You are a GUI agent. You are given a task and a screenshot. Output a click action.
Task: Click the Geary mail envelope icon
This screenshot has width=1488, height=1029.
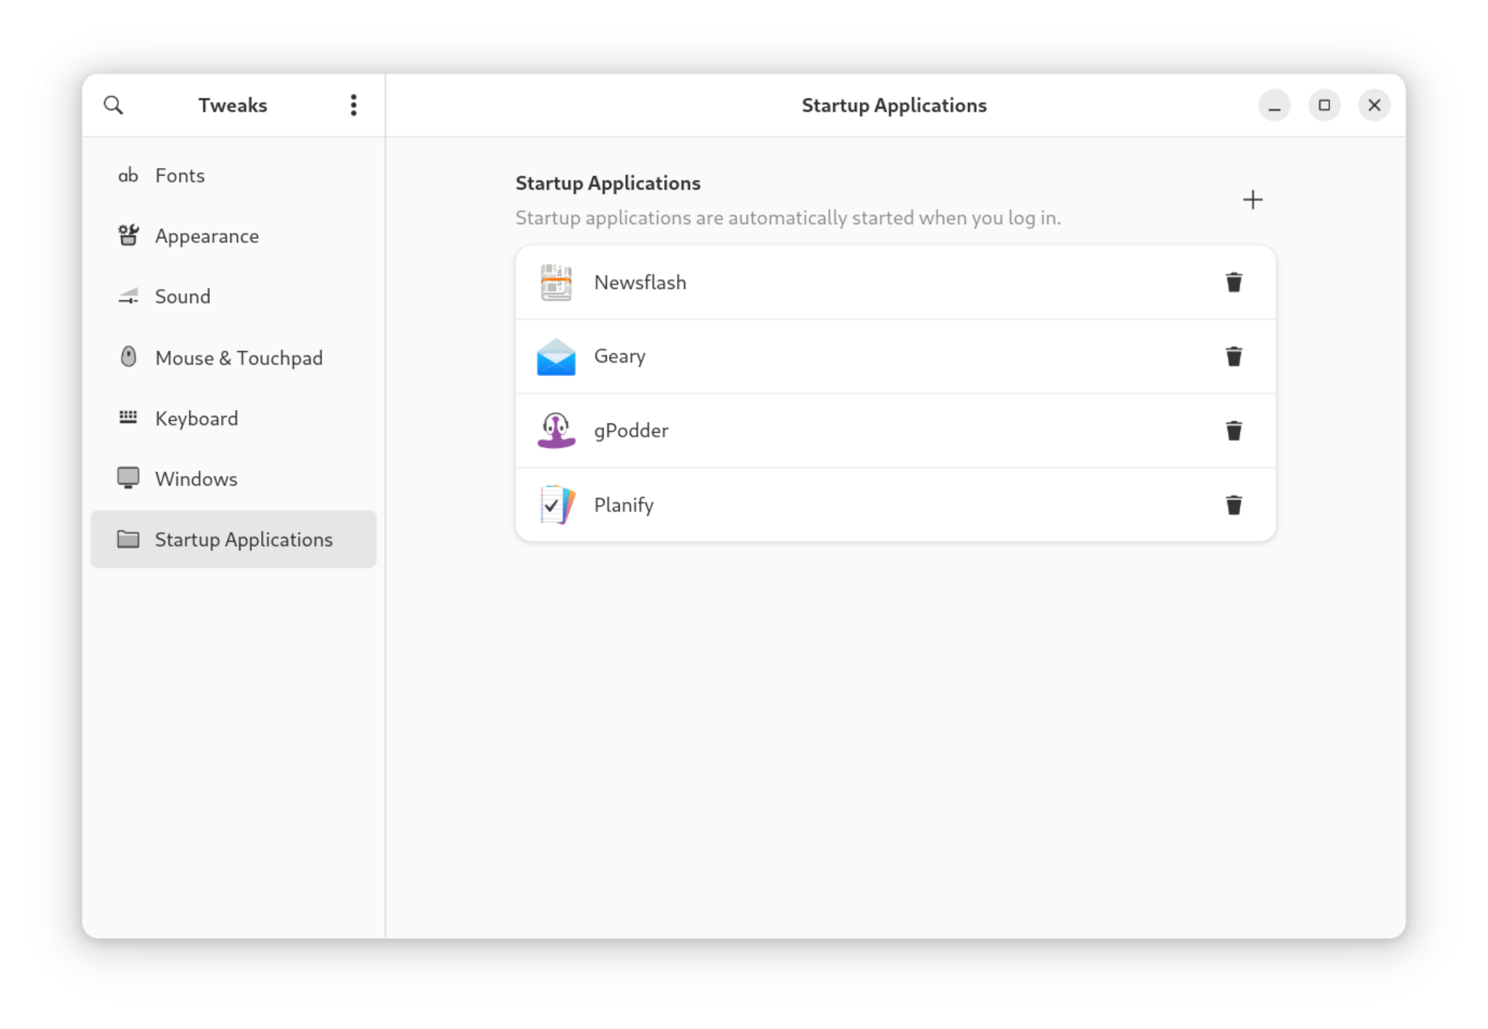[x=556, y=357]
